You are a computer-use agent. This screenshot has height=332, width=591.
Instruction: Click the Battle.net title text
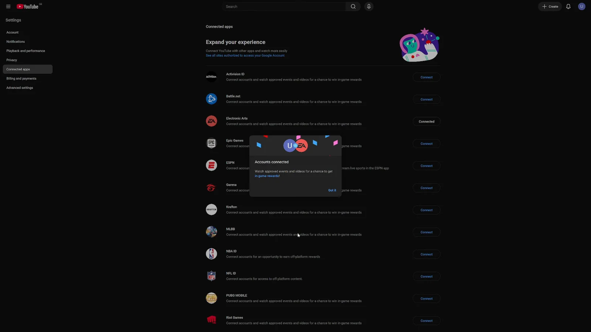click(x=233, y=96)
